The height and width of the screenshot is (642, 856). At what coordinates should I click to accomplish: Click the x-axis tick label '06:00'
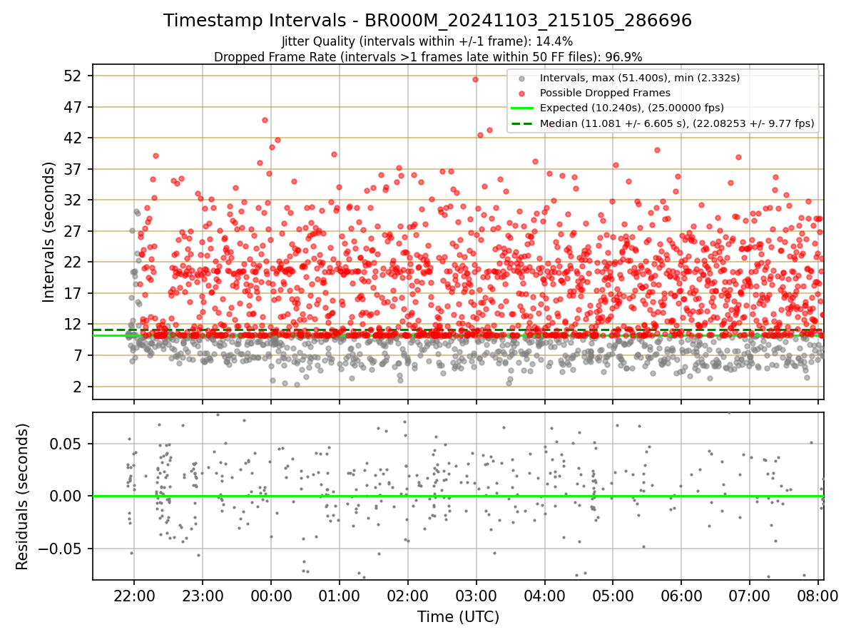(x=681, y=596)
